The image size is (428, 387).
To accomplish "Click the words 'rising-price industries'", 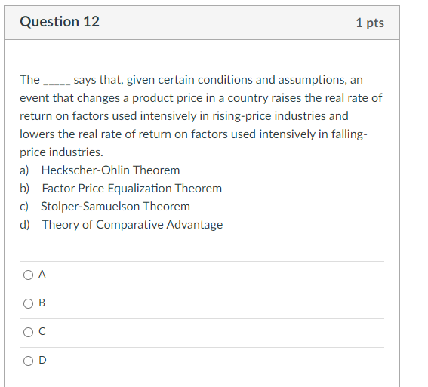I will (269, 116).
